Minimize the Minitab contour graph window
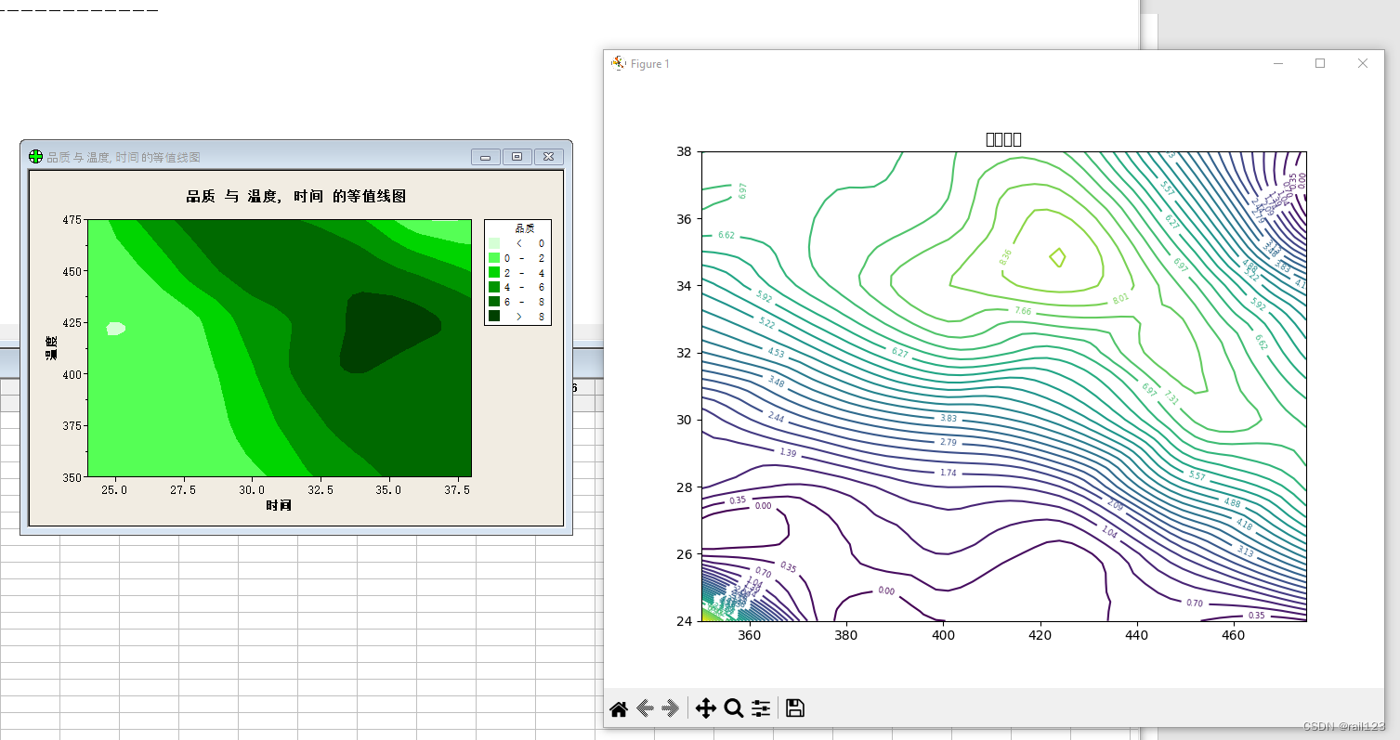Image resolution: width=1400 pixels, height=740 pixels. (x=485, y=157)
